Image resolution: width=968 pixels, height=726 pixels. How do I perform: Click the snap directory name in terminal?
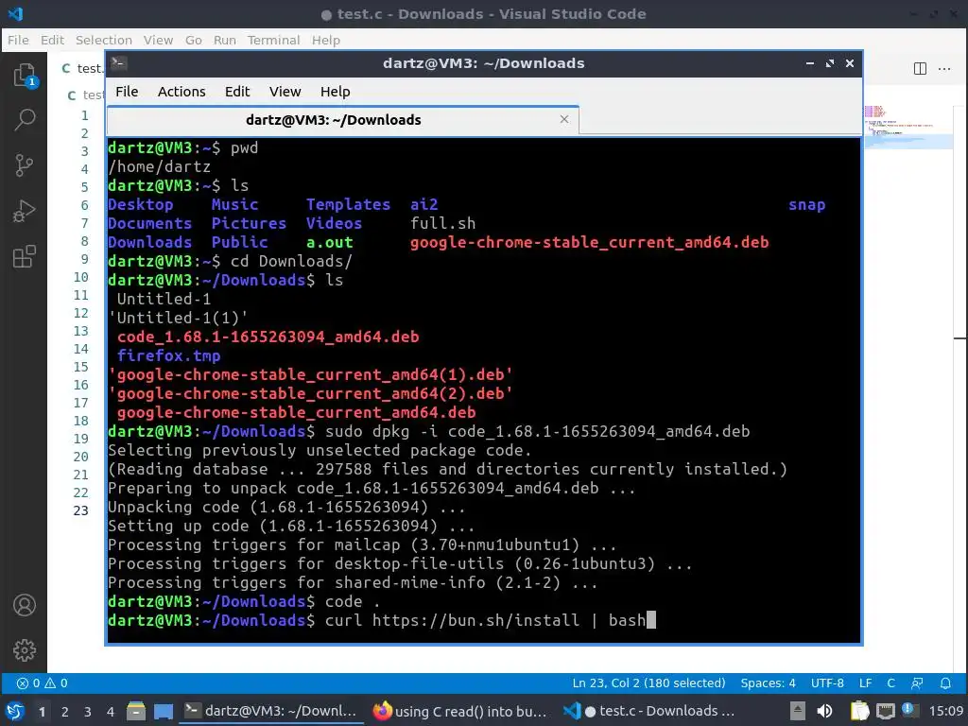pos(806,205)
